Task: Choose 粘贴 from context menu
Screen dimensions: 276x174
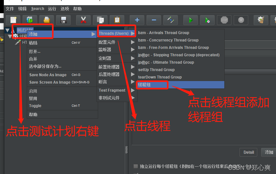Action: pyautogui.click(x=62, y=43)
